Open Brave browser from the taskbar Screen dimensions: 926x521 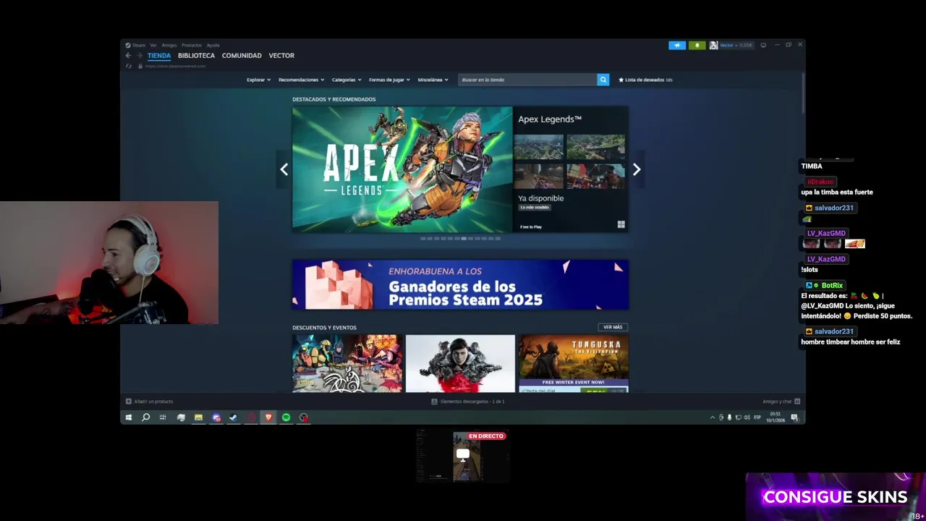[268, 418]
